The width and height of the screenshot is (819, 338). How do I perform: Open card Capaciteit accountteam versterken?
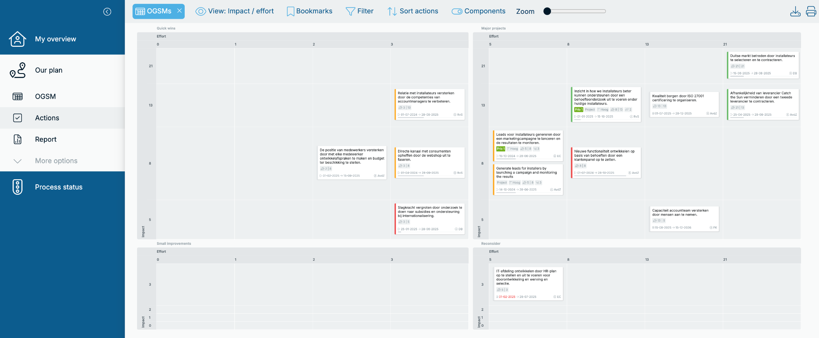tap(684, 219)
